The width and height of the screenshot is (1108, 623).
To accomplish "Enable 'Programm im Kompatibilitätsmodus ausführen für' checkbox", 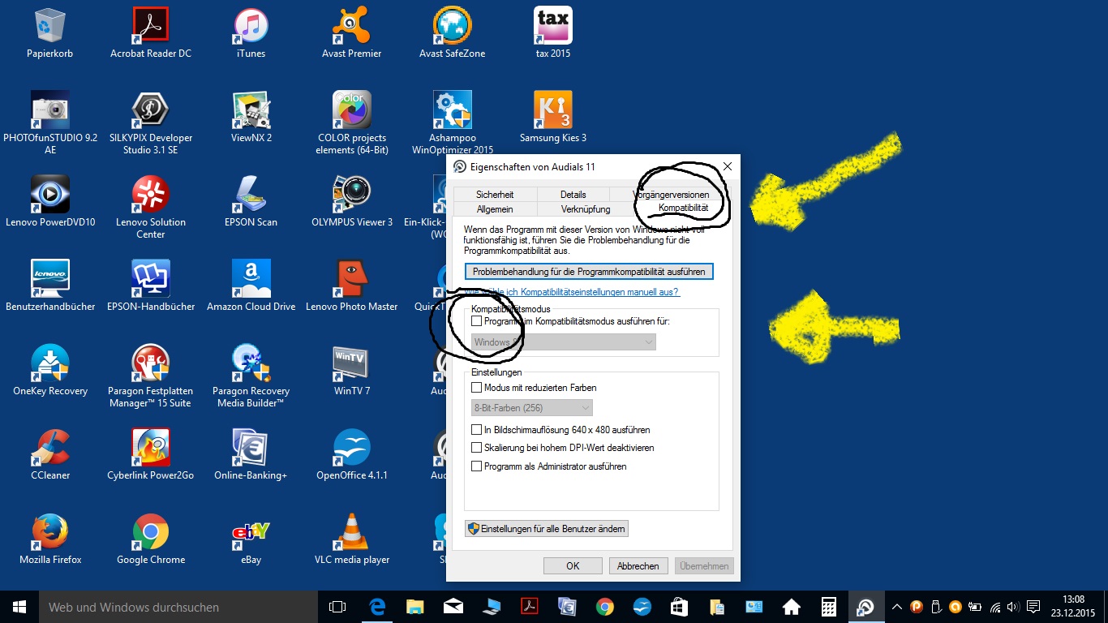I will click(x=477, y=322).
